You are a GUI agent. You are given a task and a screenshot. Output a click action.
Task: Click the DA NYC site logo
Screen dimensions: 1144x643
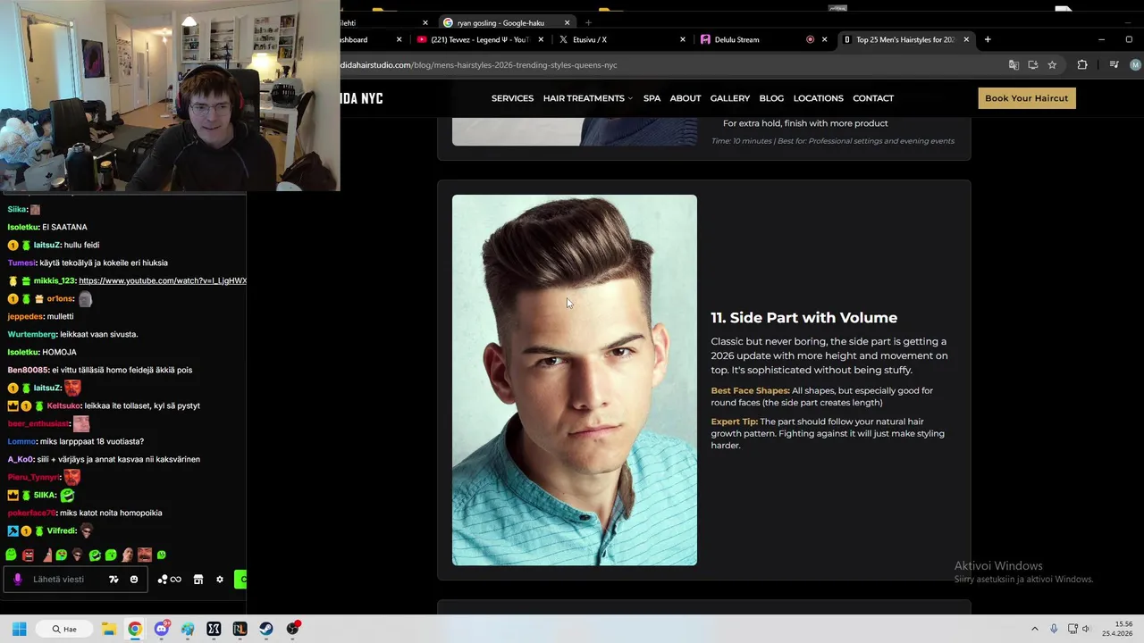(x=362, y=98)
